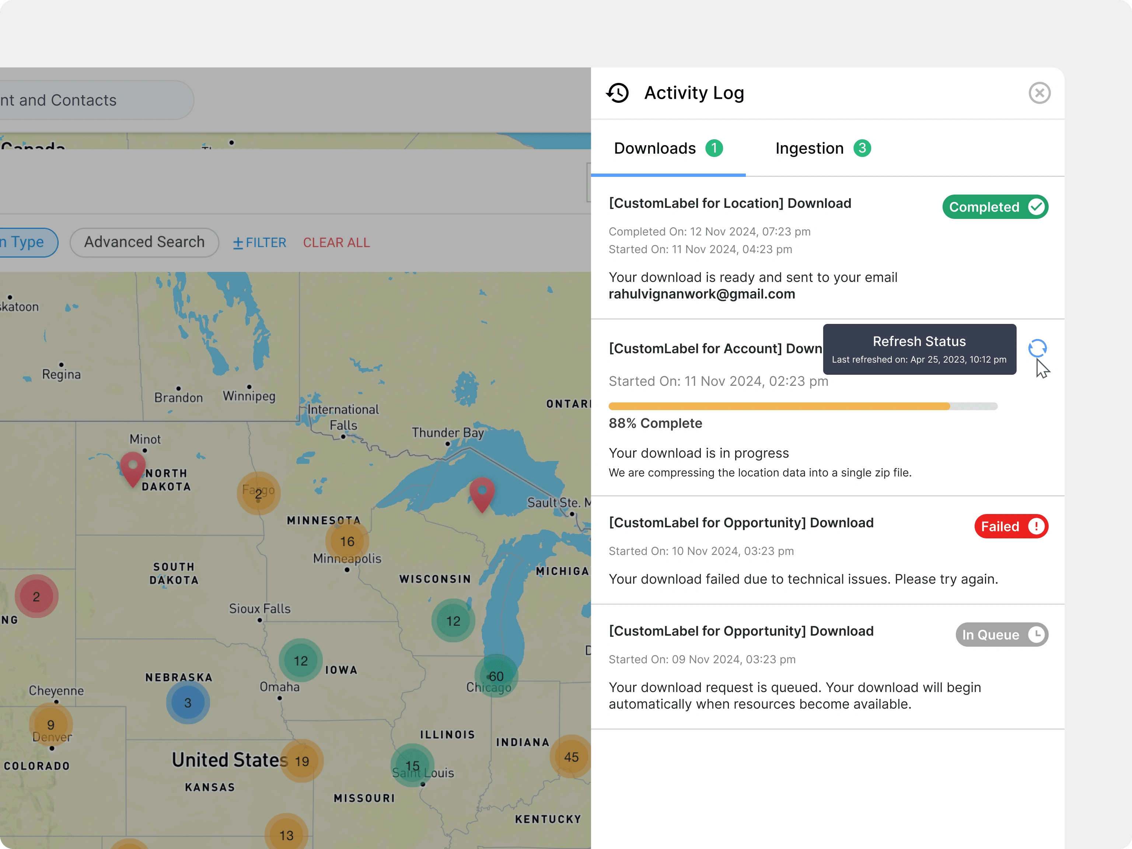Click the United States map label

click(x=230, y=760)
